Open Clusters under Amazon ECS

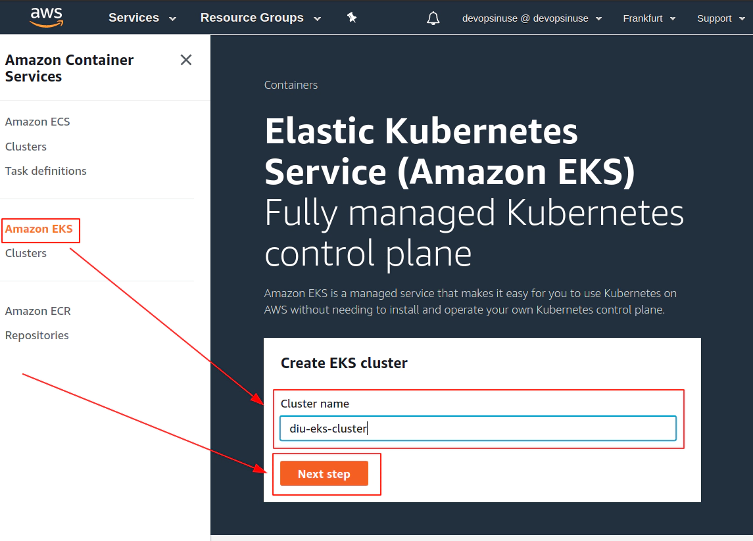(x=26, y=147)
